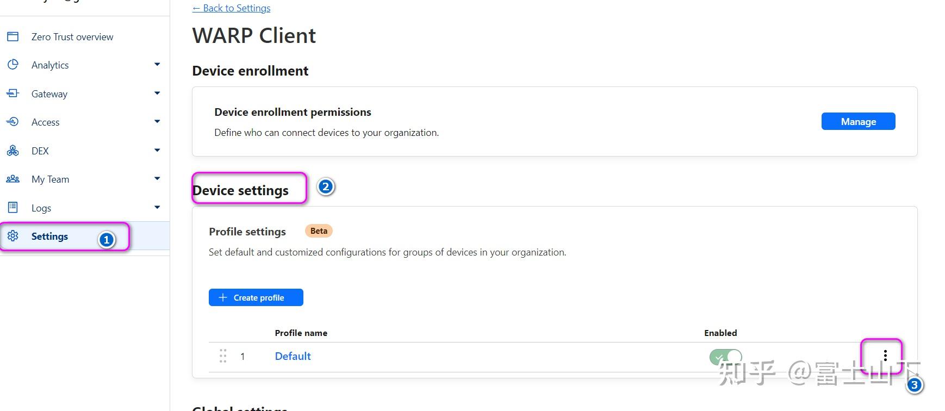945x411 pixels.
Task: Click the DEX sidebar icon
Action: 13,151
